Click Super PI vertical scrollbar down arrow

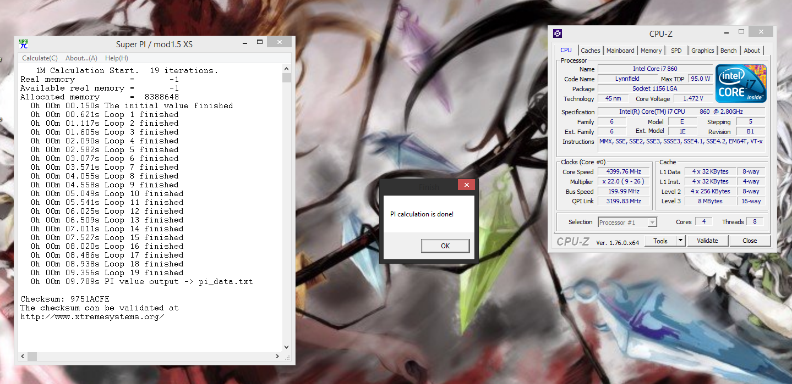[287, 347]
